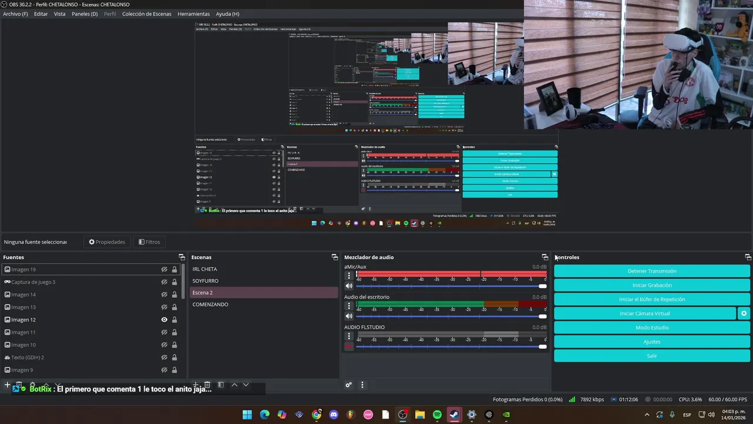Show the Imagen 14 source
This screenshot has width=753, height=424.
[x=164, y=294]
